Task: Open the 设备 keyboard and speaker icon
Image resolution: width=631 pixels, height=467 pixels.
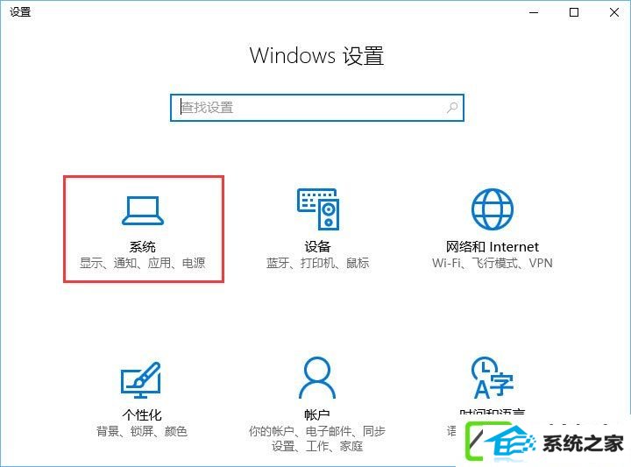Action: tap(318, 209)
